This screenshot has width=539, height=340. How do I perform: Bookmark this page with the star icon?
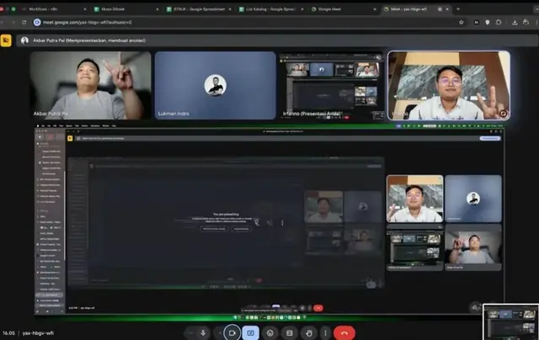462,23
